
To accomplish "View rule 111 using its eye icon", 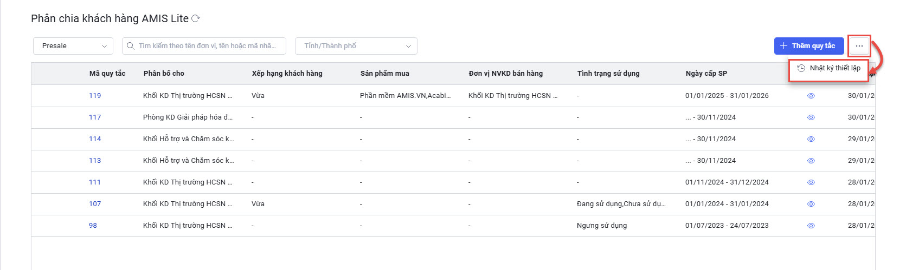I will point(811,182).
